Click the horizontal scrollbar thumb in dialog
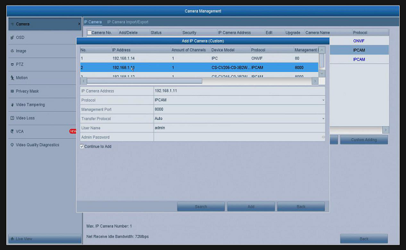The width and height of the screenshot is (406, 250). click(144, 81)
